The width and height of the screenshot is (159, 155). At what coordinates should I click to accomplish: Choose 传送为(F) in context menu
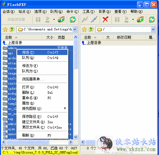[x=42, y=66]
